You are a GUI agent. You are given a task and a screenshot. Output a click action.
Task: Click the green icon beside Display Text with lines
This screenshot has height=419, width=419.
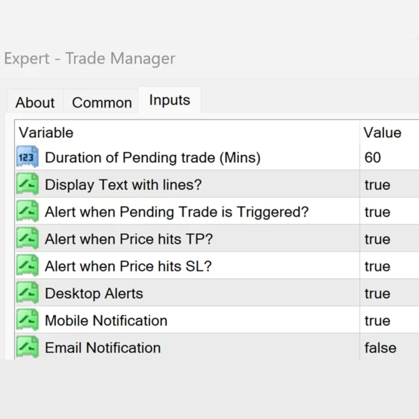pyautogui.click(x=27, y=185)
